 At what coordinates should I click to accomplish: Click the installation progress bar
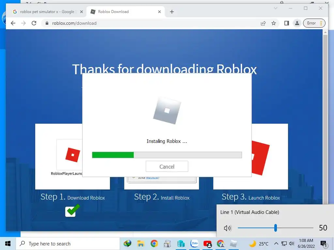coord(167,155)
